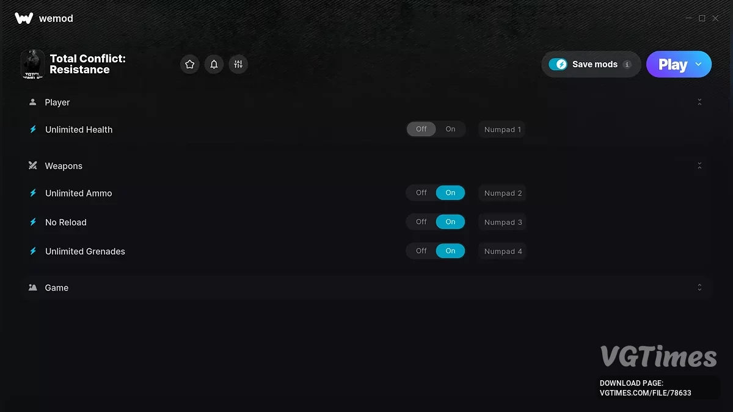This screenshot has height=412, width=733.
Task: Click the Unlimited Grenades mod label
Action: (x=85, y=251)
